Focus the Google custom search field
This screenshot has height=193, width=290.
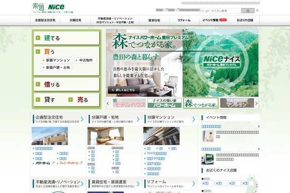220,11
